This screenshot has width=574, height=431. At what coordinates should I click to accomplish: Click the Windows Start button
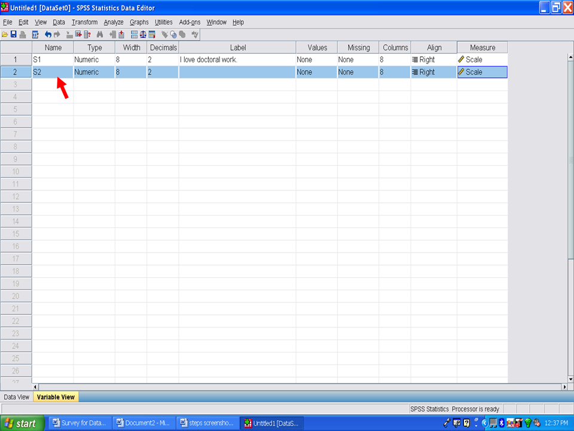pos(22,423)
